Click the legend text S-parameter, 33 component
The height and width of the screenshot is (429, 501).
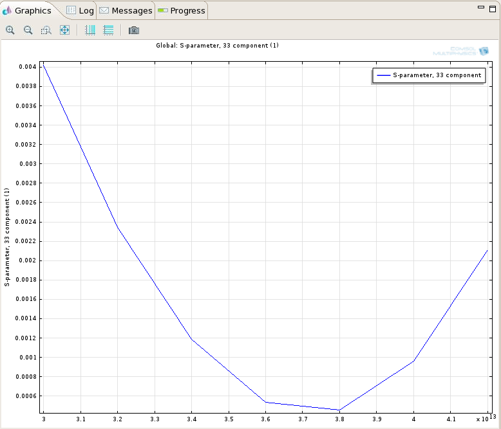437,75
